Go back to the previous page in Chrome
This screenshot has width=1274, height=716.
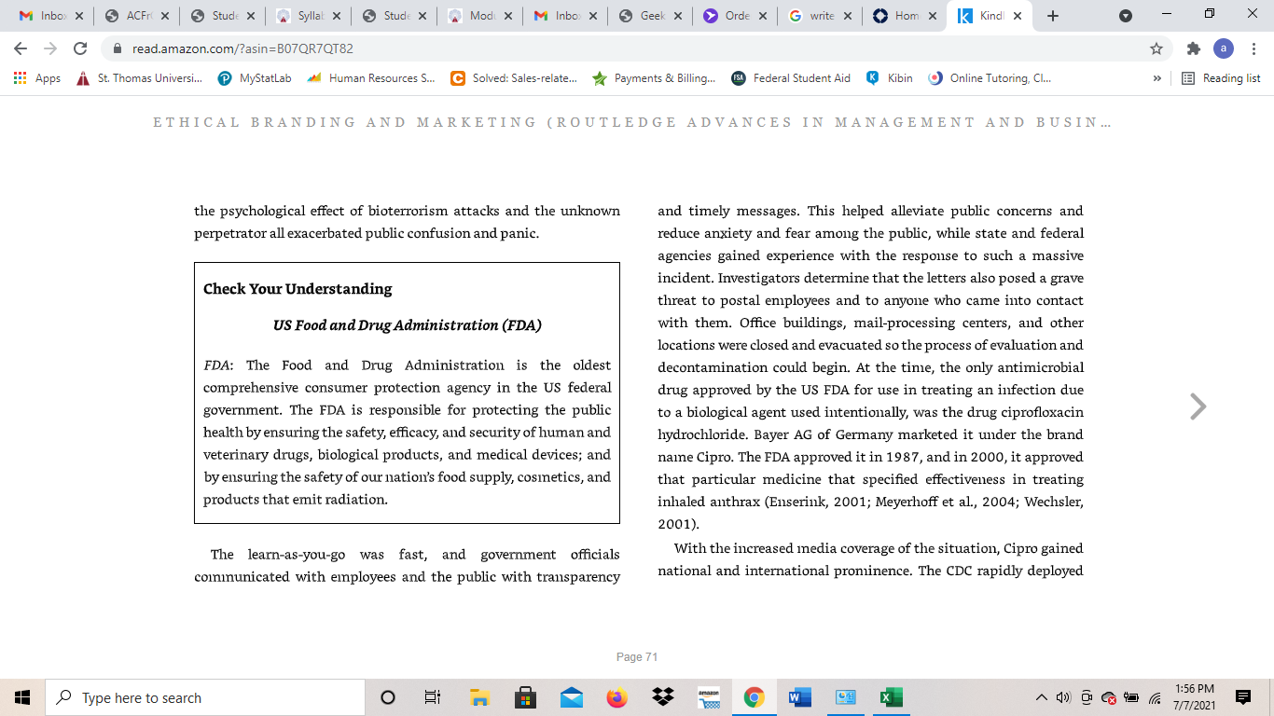pyautogui.click(x=21, y=48)
